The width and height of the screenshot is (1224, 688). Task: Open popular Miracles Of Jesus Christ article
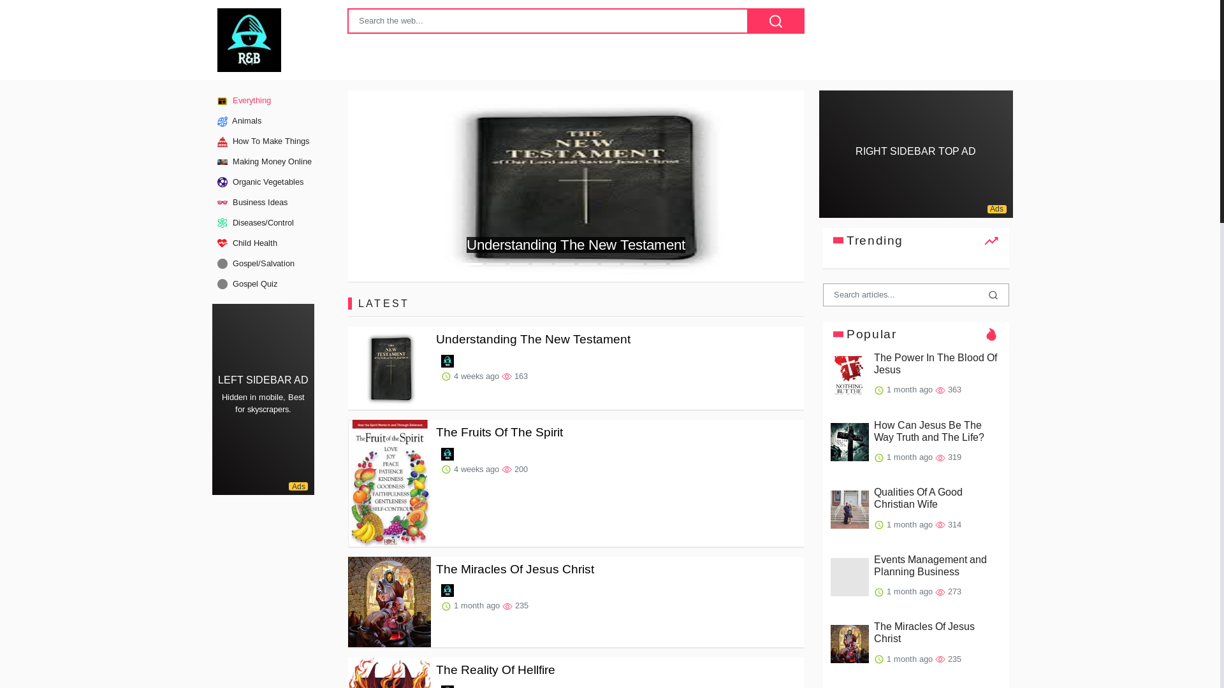pyautogui.click(x=924, y=633)
